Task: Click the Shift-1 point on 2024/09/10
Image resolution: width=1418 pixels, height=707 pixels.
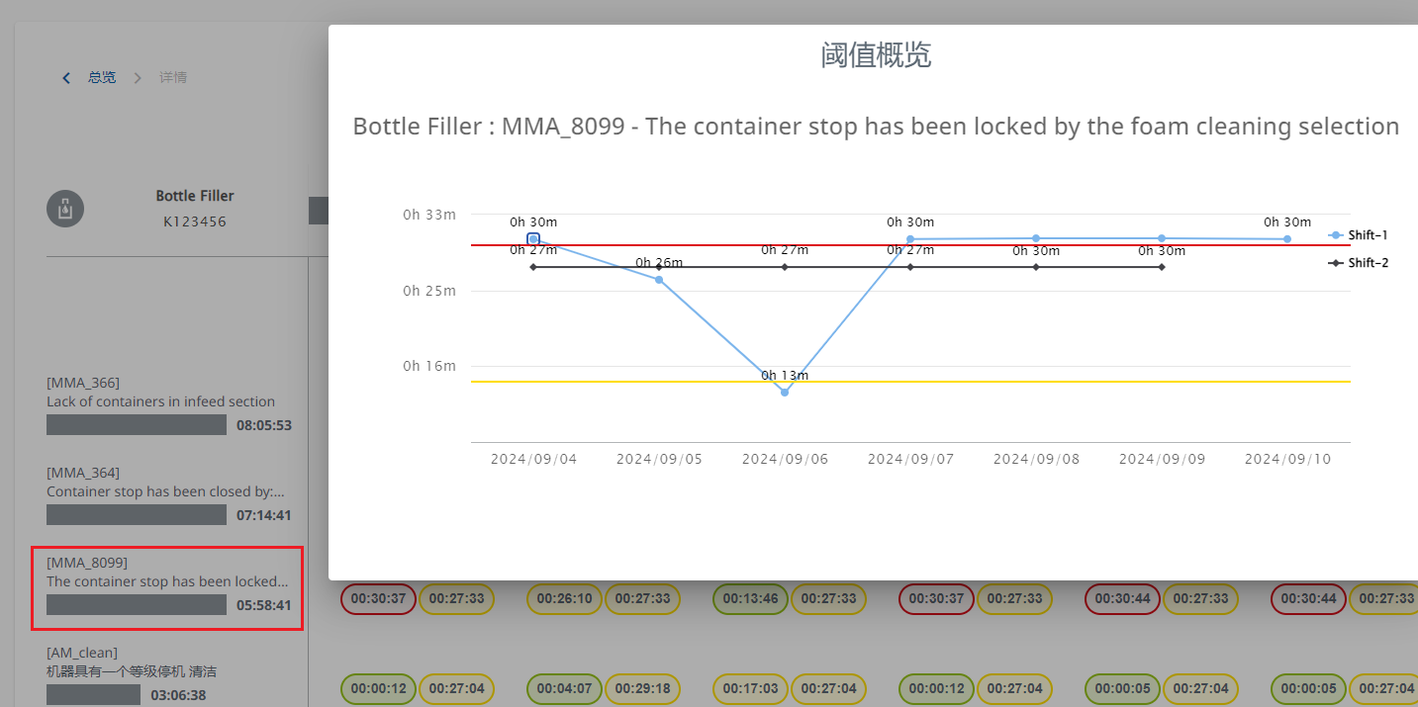Action: [1287, 238]
